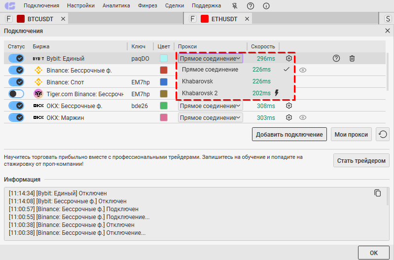The height and width of the screenshot is (260, 394).
Task: Click the unpin icon in menu bar
Action: pyautogui.click(x=235, y=6)
